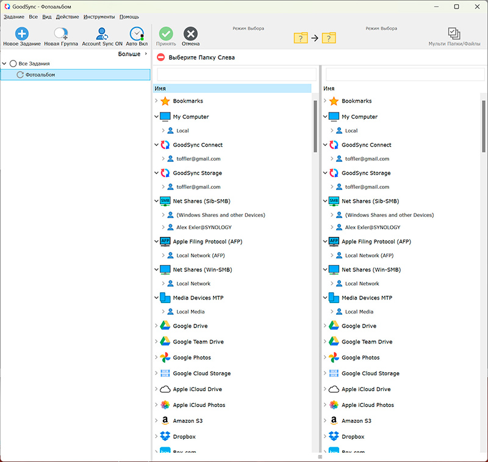Toggle Account Sync ON button
This screenshot has width=488, height=462.
pos(102,34)
